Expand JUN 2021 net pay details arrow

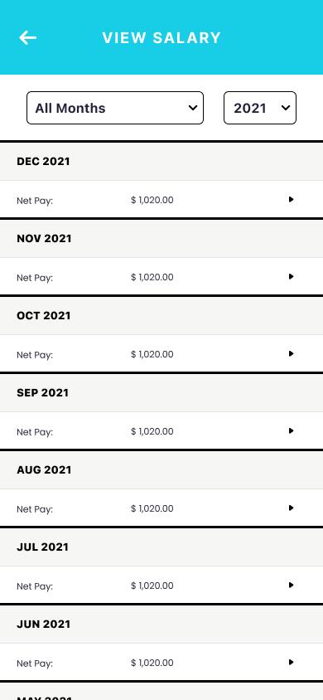click(291, 663)
